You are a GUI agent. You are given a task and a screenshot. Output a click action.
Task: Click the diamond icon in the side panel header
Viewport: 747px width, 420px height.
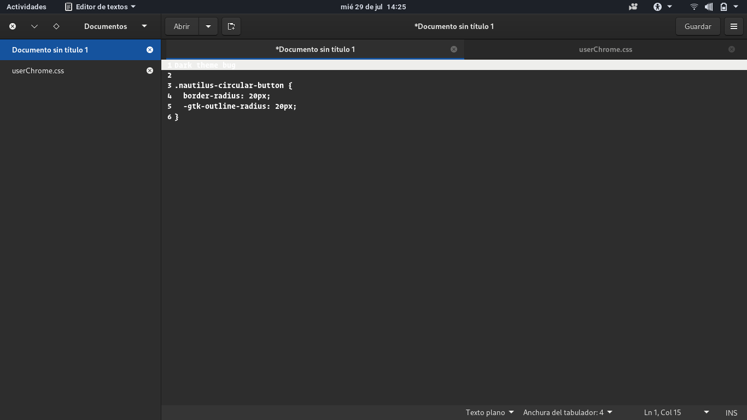pyautogui.click(x=55, y=26)
